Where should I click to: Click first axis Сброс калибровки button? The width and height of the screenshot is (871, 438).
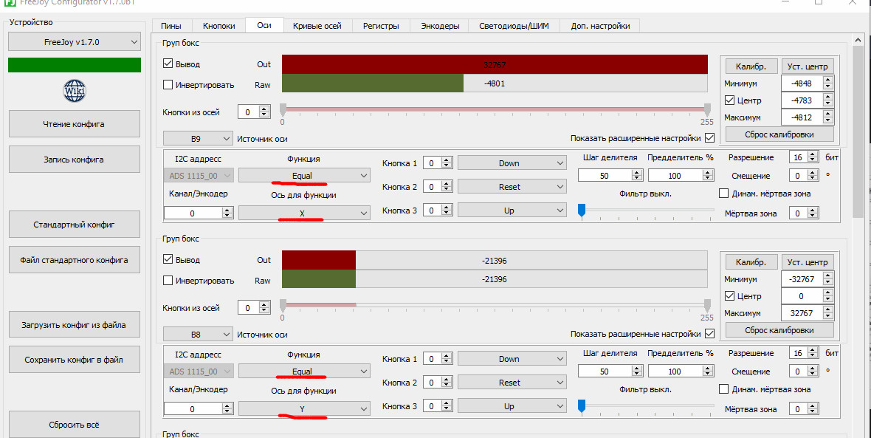click(779, 134)
